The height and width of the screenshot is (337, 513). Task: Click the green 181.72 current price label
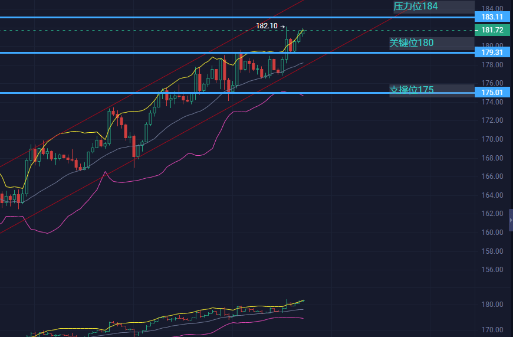coord(492,30)
